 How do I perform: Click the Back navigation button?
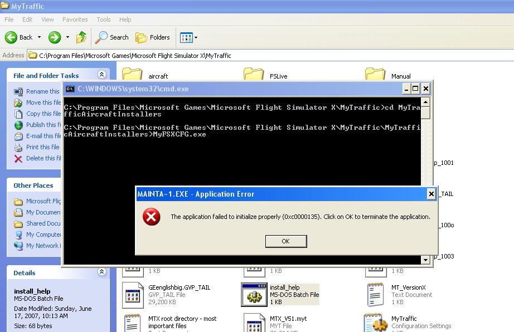pos(19,37)
